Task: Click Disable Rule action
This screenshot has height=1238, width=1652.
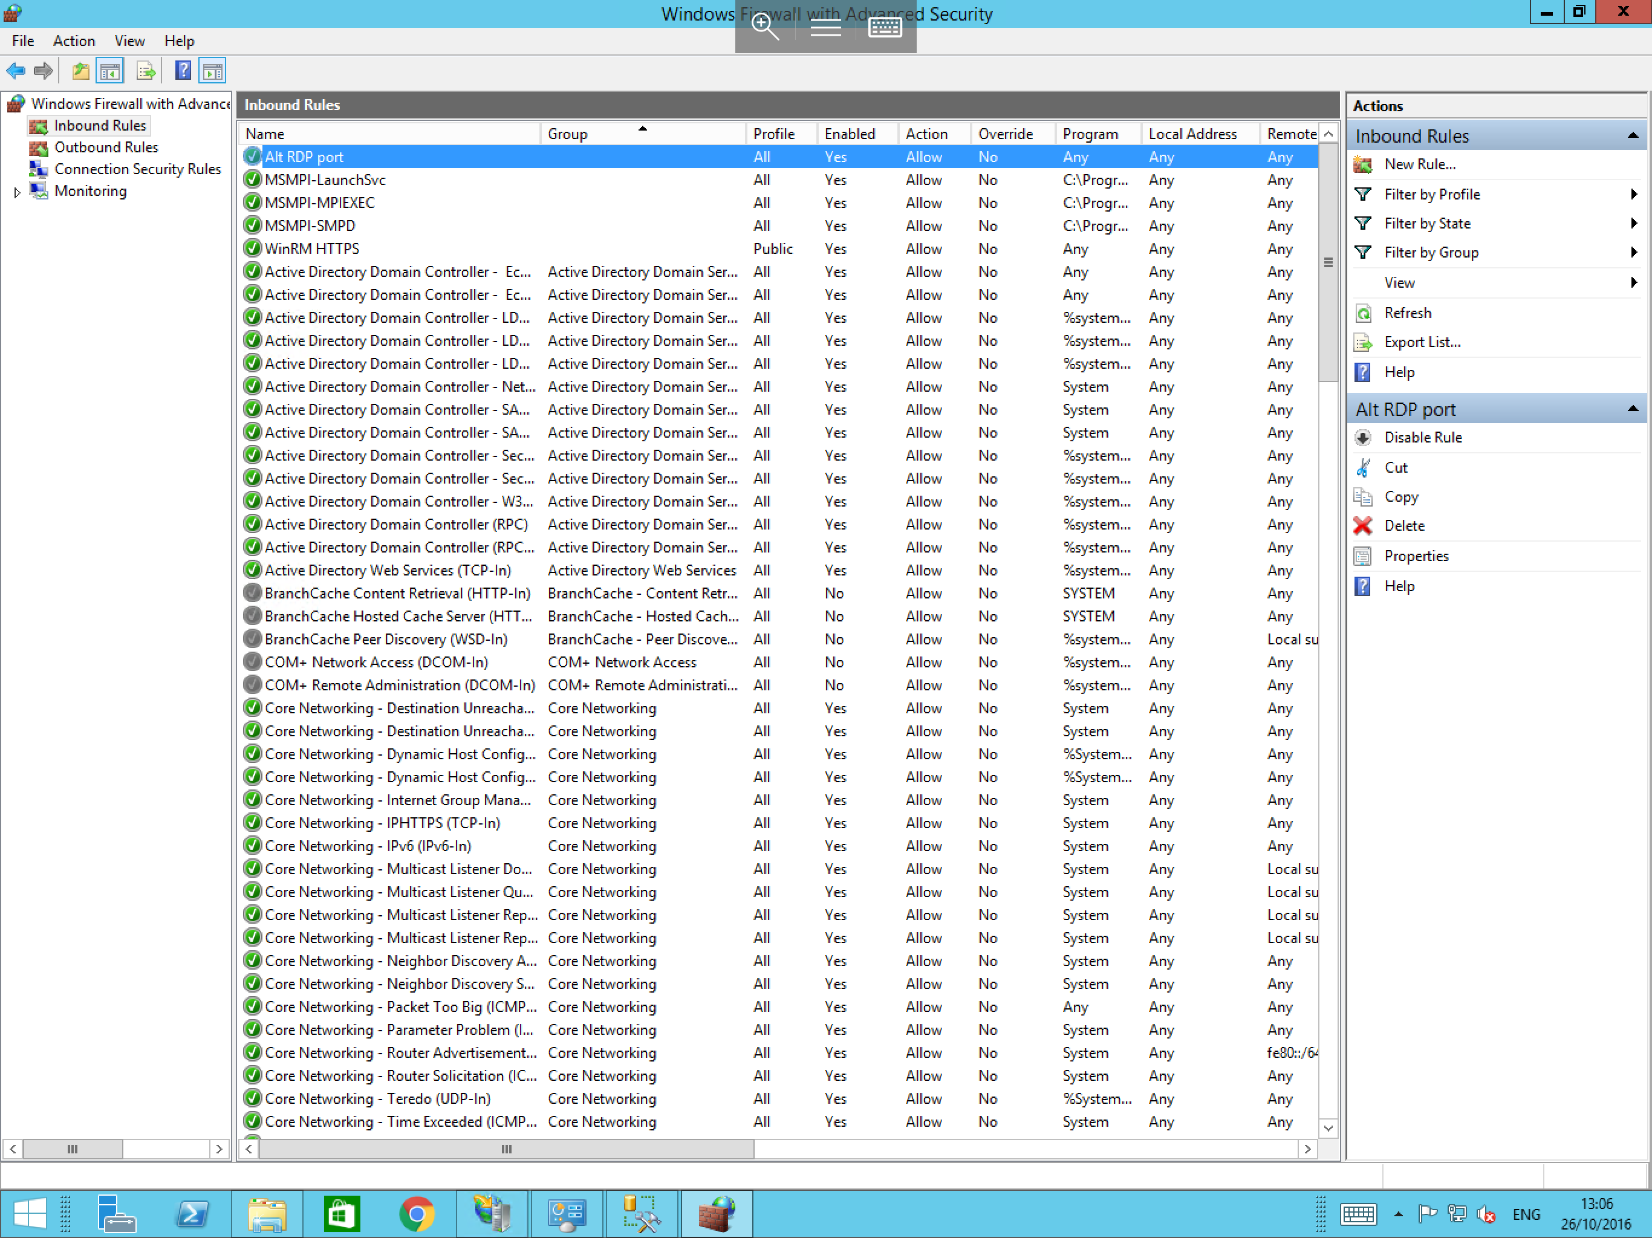Action: (1423, 438)
